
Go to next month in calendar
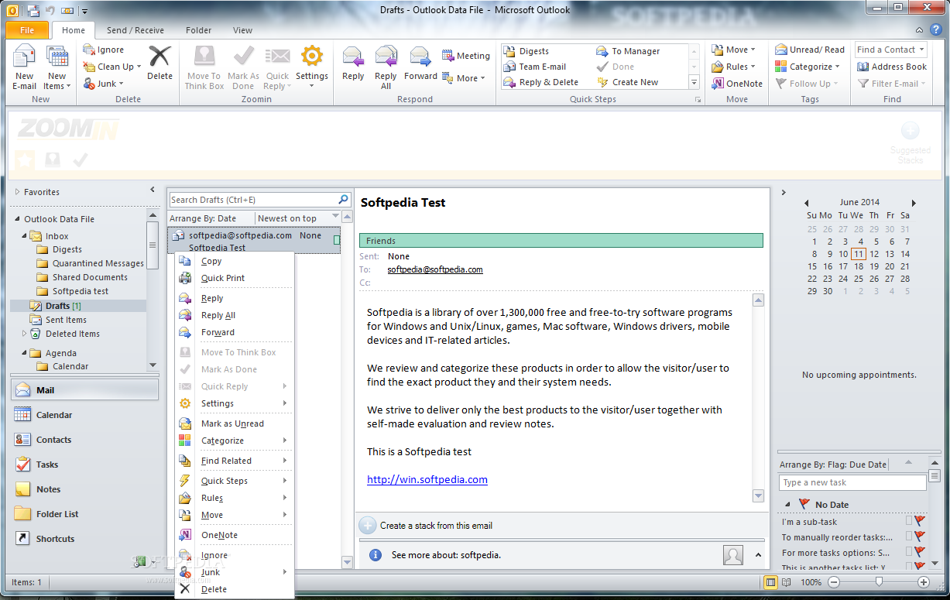(914, 203)
